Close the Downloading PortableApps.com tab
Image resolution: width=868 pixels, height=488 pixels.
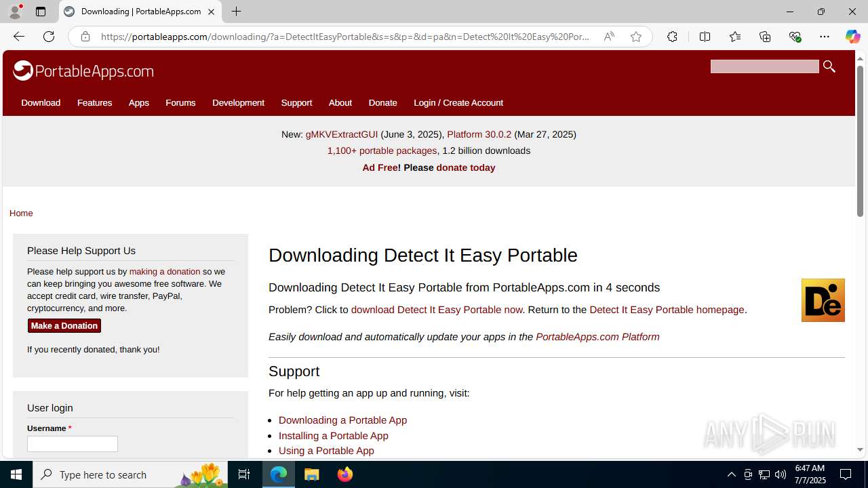tap(211, 12)
